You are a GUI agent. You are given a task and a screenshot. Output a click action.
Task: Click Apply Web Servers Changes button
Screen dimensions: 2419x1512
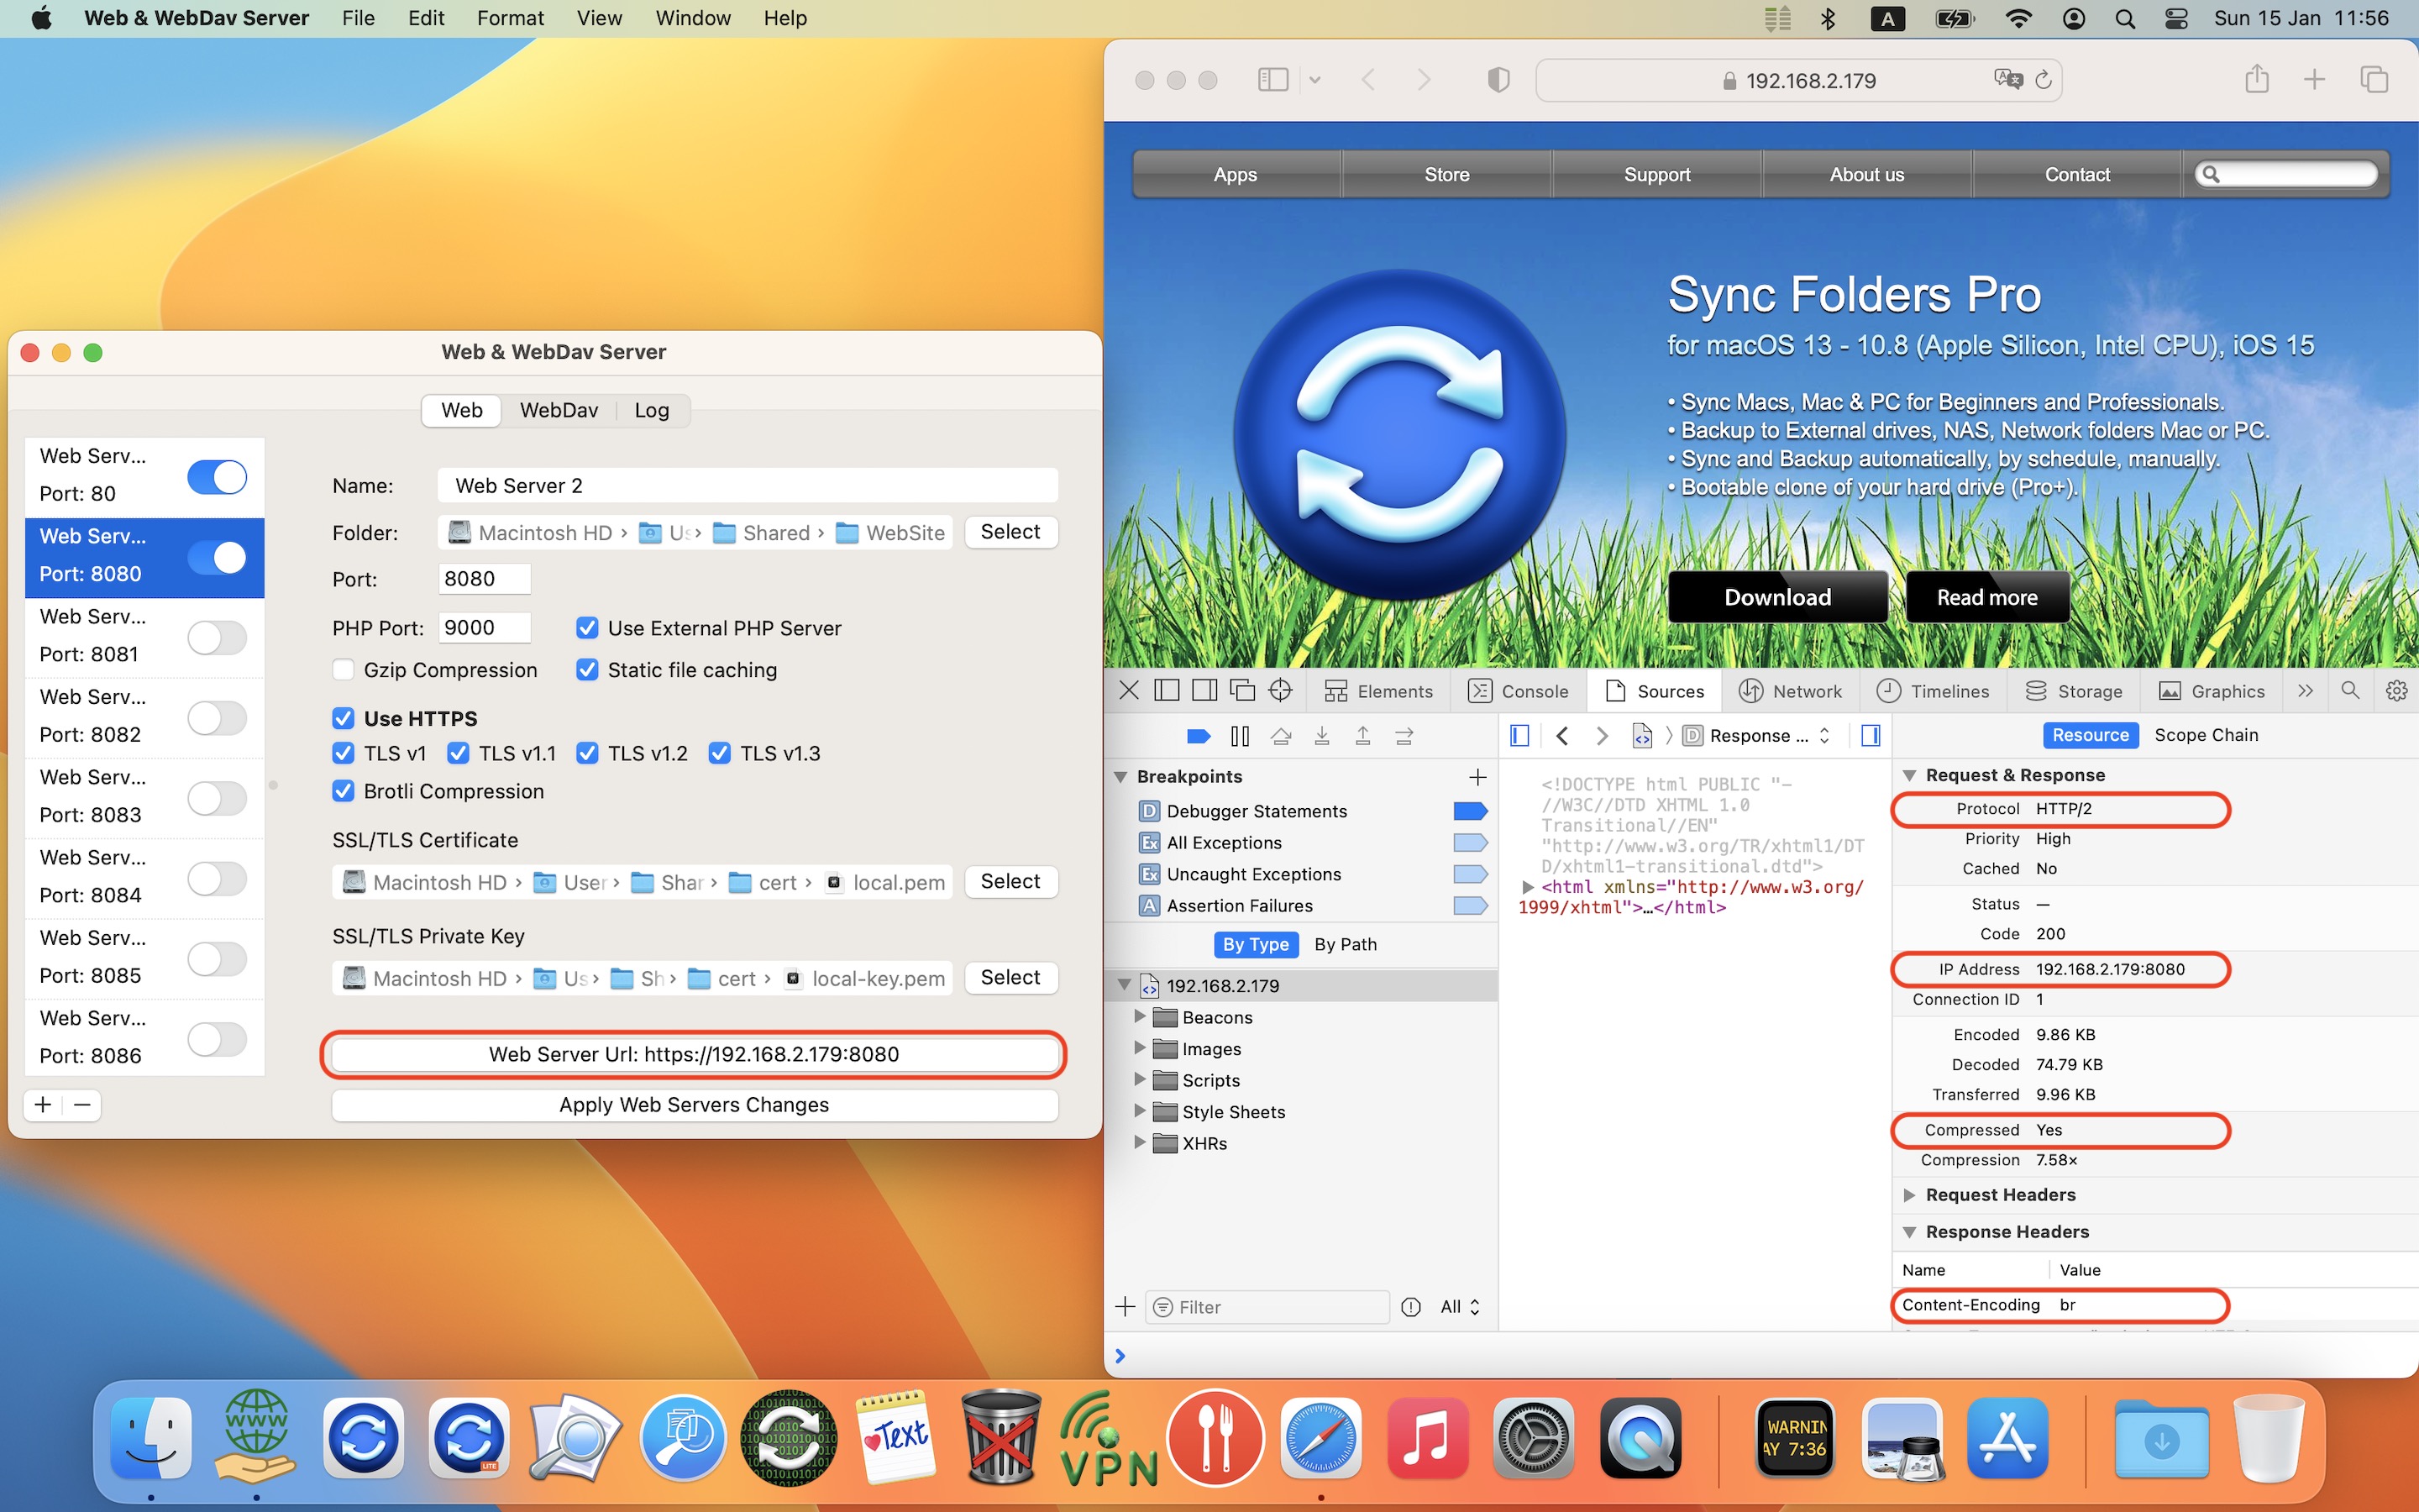(x=694, y=1104)
